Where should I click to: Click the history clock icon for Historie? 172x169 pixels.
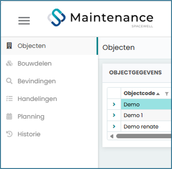pyautogui.click(x=9, y=134)
